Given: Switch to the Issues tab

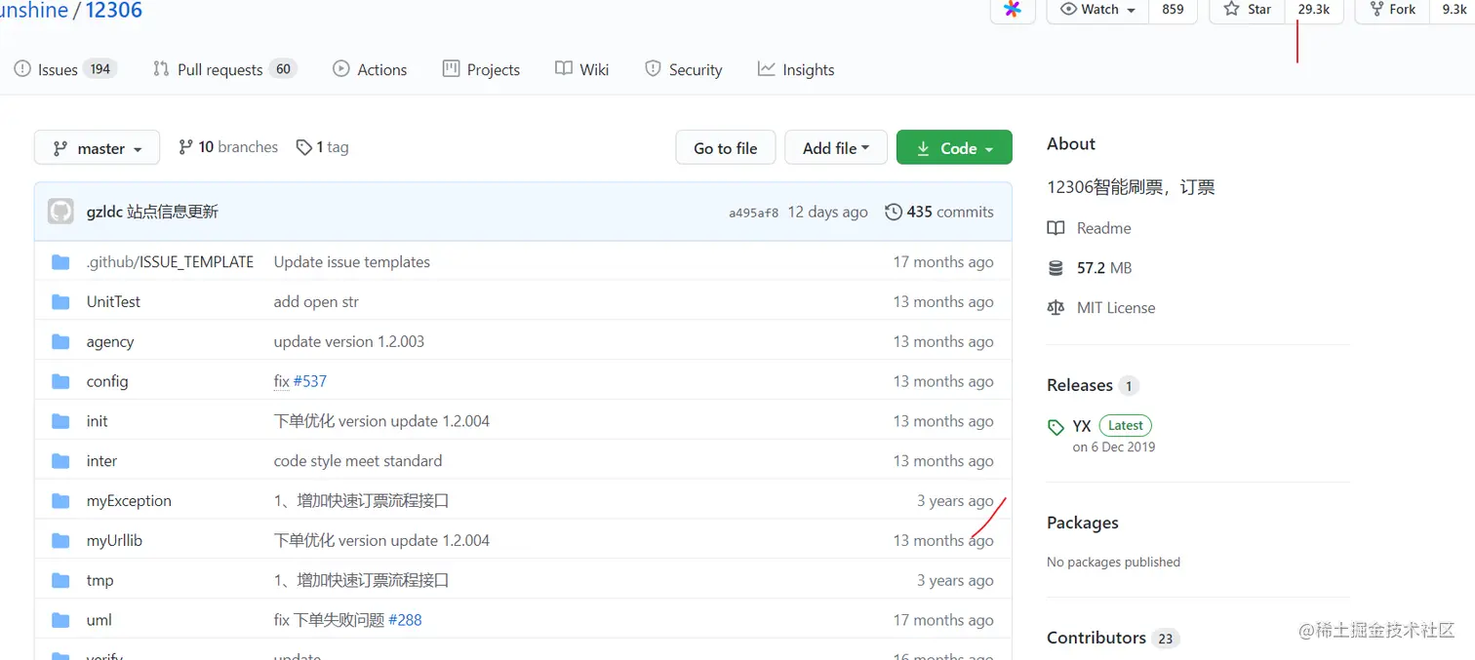Looking at the screenshot, I should coord(65,69).
